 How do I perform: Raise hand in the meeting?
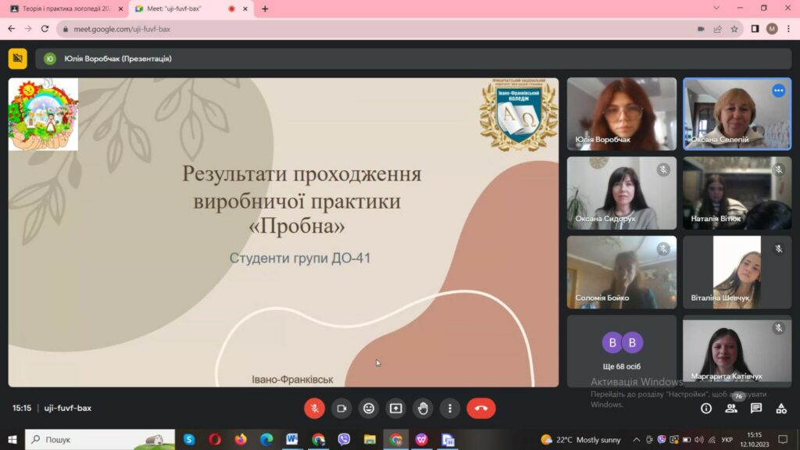[423, 408]
